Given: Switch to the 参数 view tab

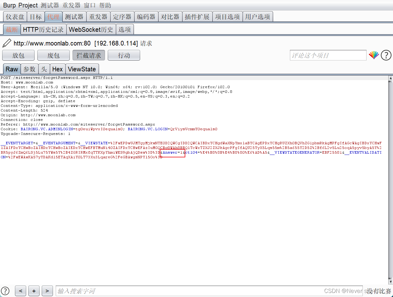Looking at the screenshot, I should point(30,69).
